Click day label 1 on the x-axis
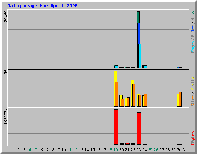 [x=13, y=150]
